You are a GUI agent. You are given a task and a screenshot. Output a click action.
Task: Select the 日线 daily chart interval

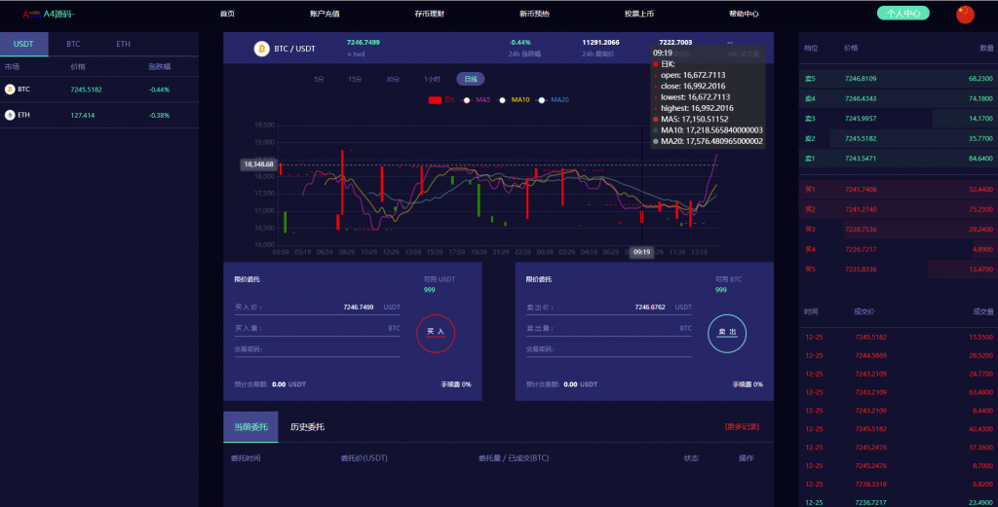(x=471, y=79)
